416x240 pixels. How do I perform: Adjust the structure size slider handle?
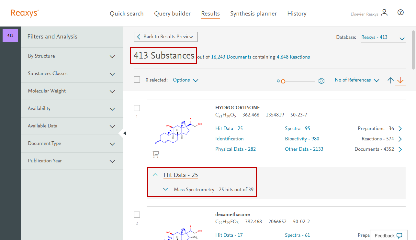pos(283,81)
